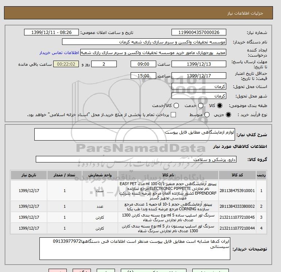Click the validity hour field 15:00
The height and width of the screenshot is (272, 281).
click(x=143, y=76)
